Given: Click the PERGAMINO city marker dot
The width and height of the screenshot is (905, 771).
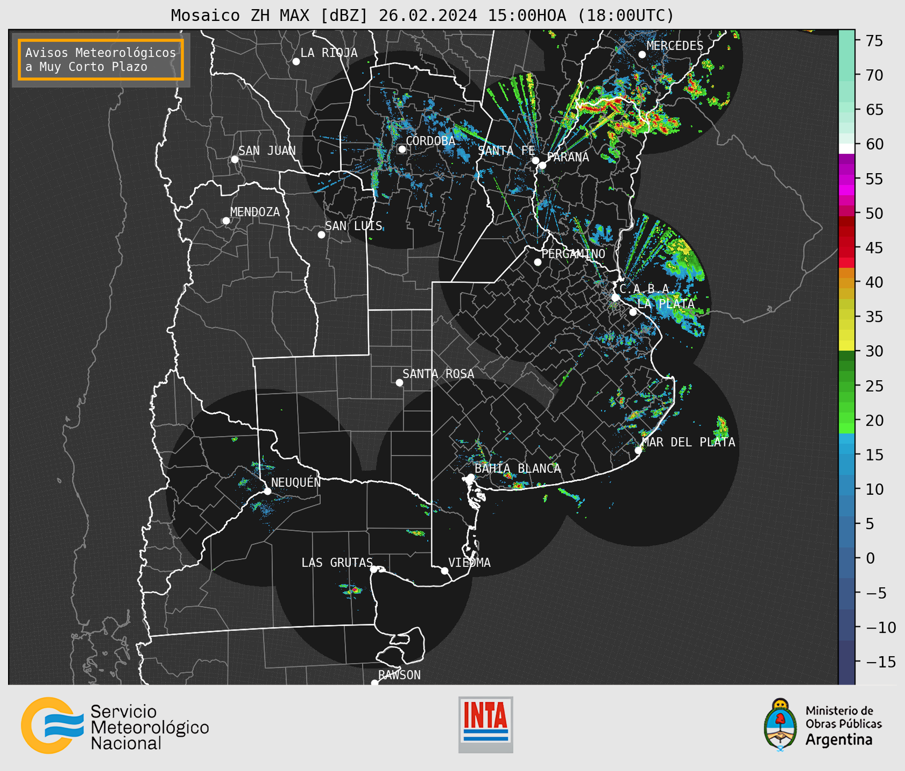Looking at the screenshot, I should point(538,262).
